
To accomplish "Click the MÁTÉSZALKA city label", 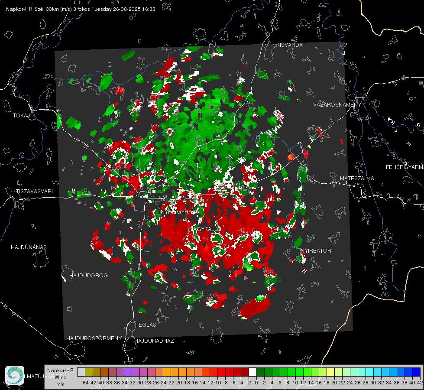I will click(x=357, y=179).
